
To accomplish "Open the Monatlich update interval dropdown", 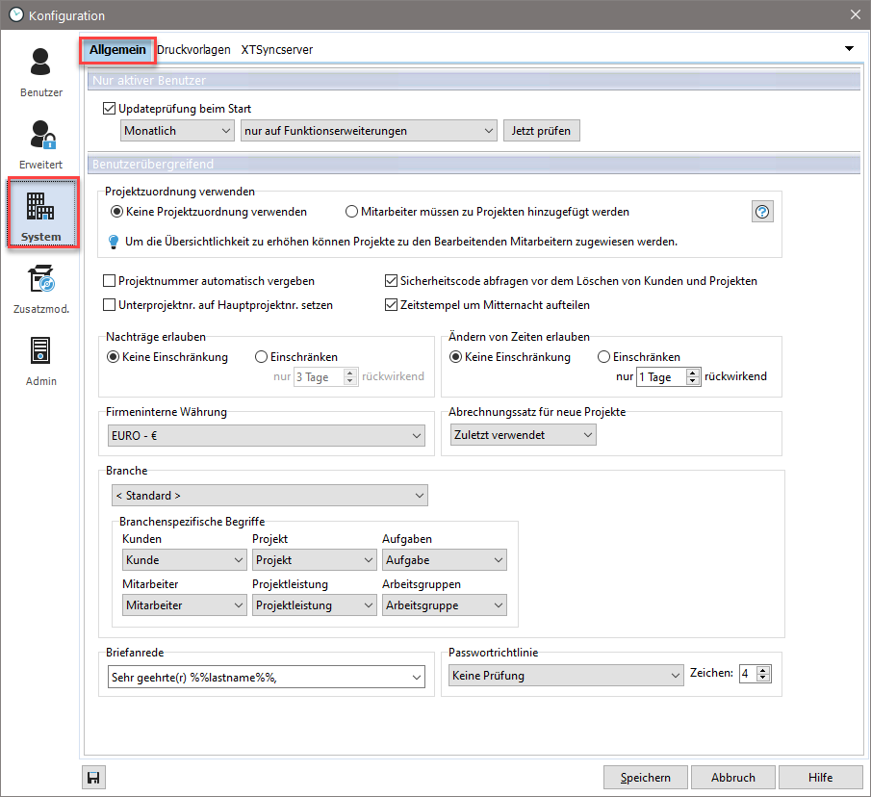I will tap(178, 130).
